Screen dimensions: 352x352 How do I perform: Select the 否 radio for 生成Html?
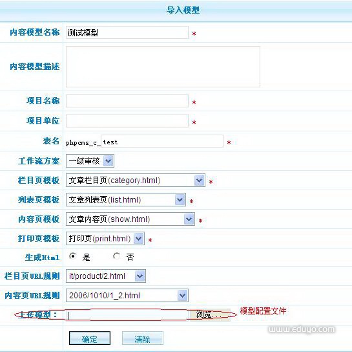point(116,256)
